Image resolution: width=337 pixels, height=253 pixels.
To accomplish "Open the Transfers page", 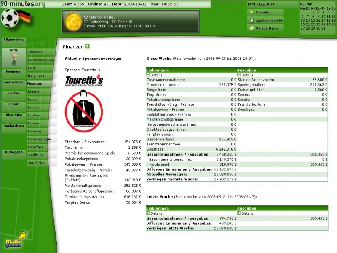I will click(x=41, y=147).
